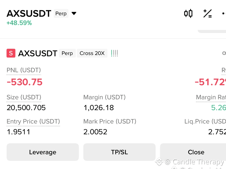Expand the AXSUSDT pair dropdown arrow
This screenshot has width=226, height=169.
pos(74,13)
